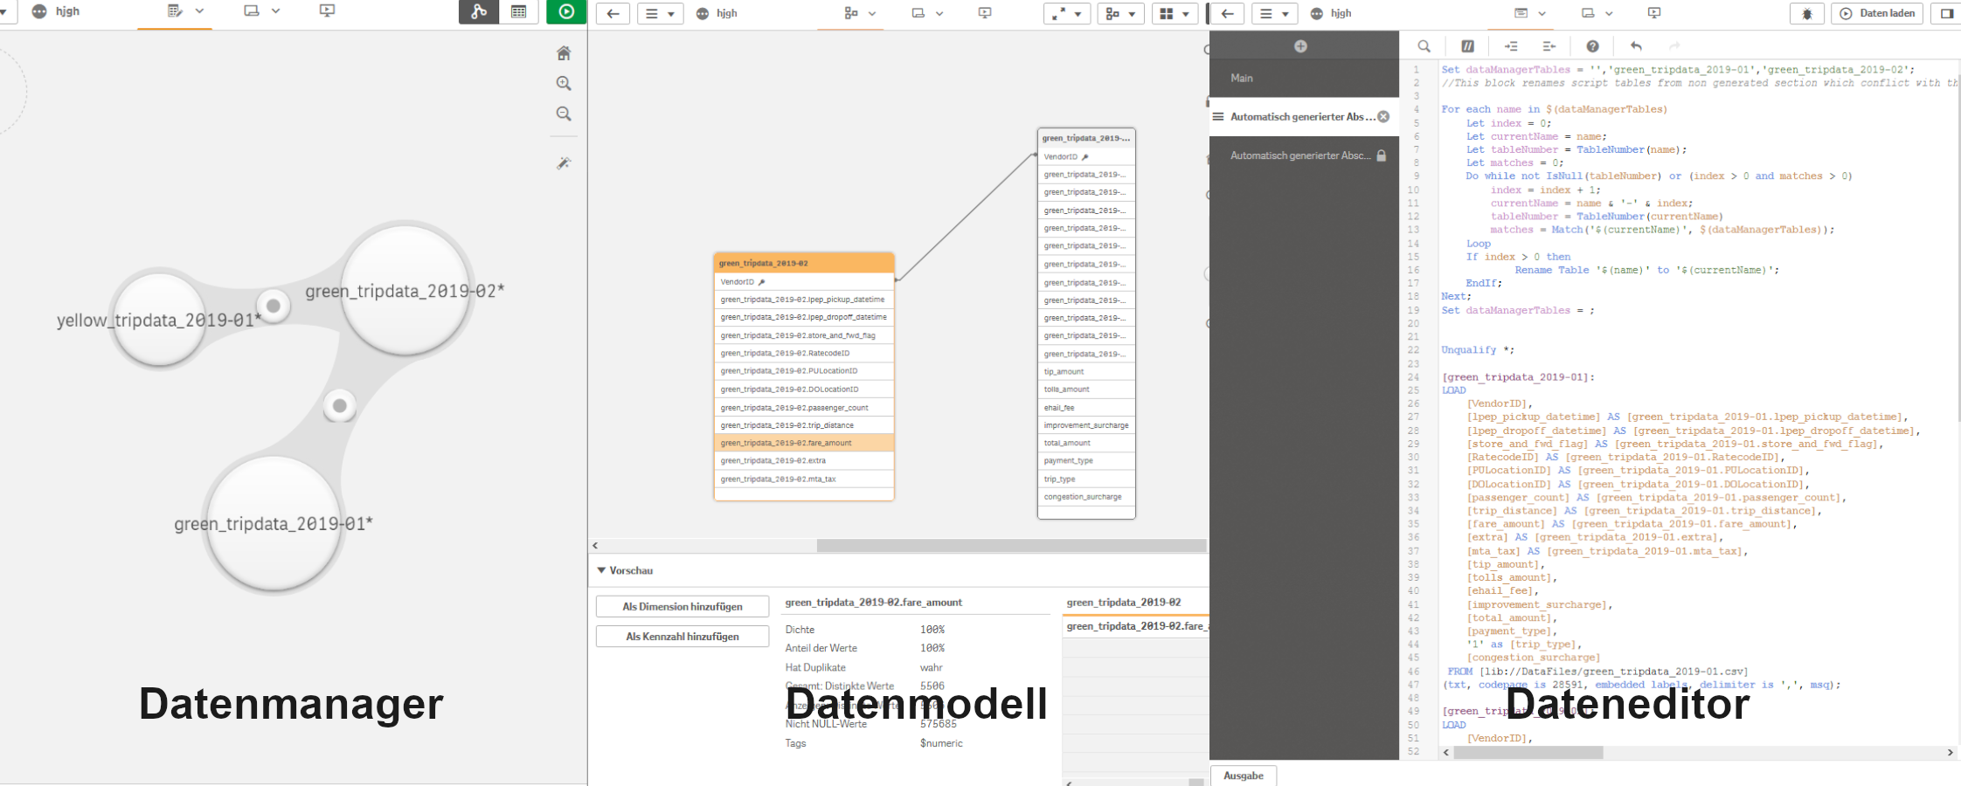Viewport: 1961px width, 786px height.
Task: Zoom in on the associations bubble view
Action: coord(564,84)
